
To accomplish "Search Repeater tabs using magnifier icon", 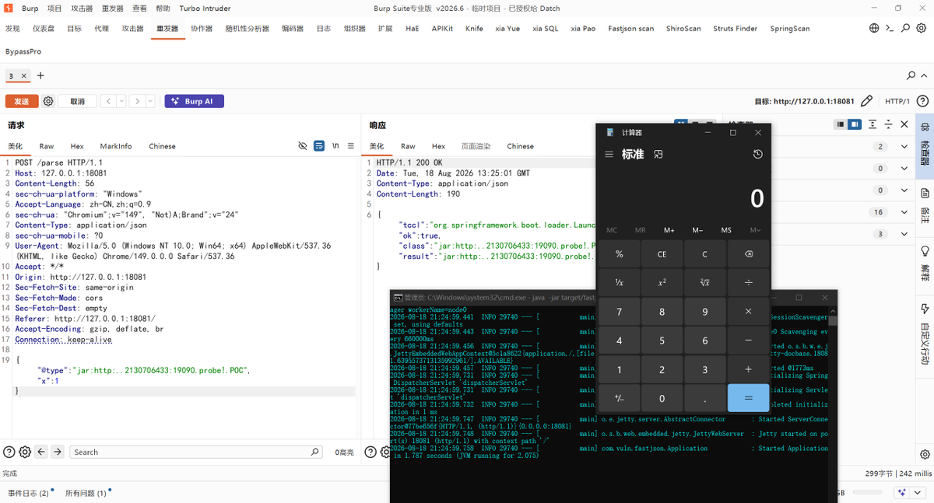I will point(911,75).
